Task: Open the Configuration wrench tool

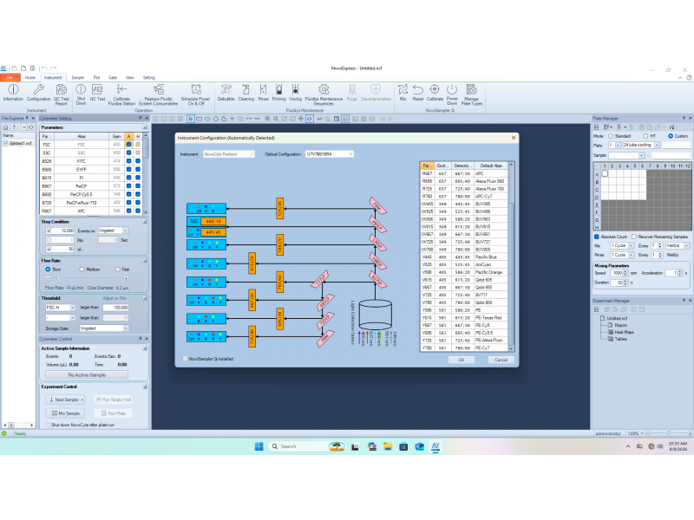Action: click(38, 93)
